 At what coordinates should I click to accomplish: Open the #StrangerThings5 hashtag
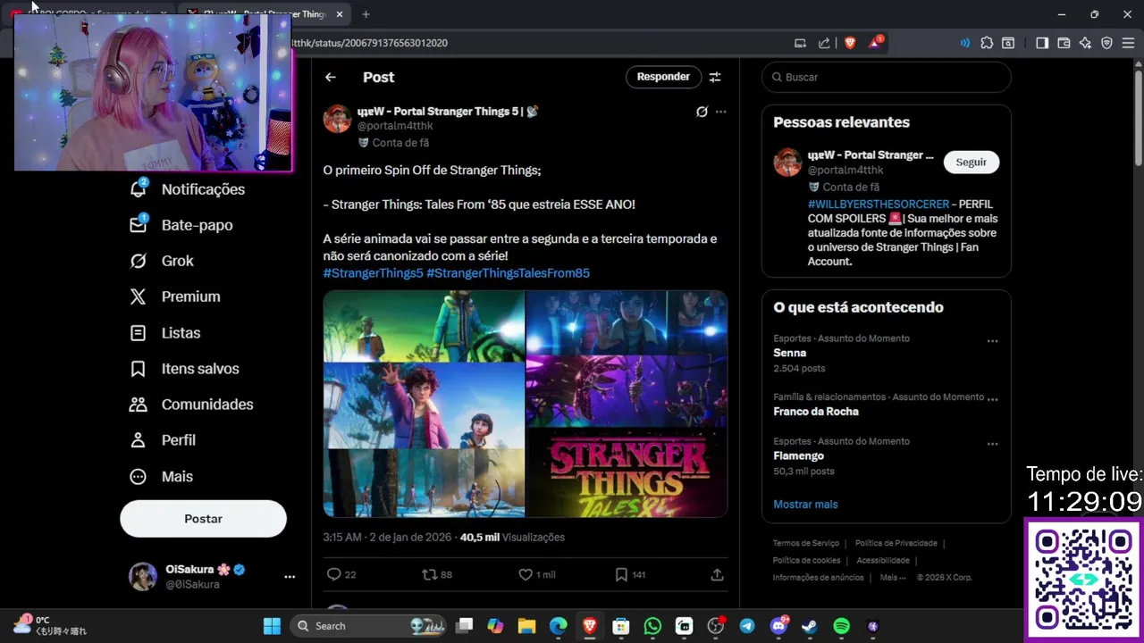tap(373, 273)
